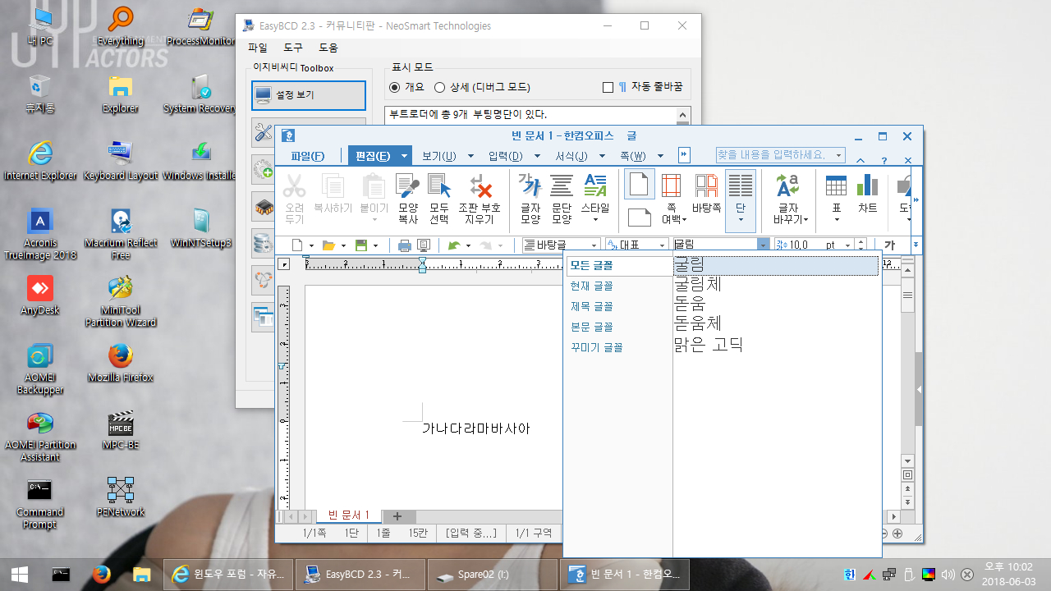
Task: Click 설정 보기 button in EasyBCD
Action: 309,95
